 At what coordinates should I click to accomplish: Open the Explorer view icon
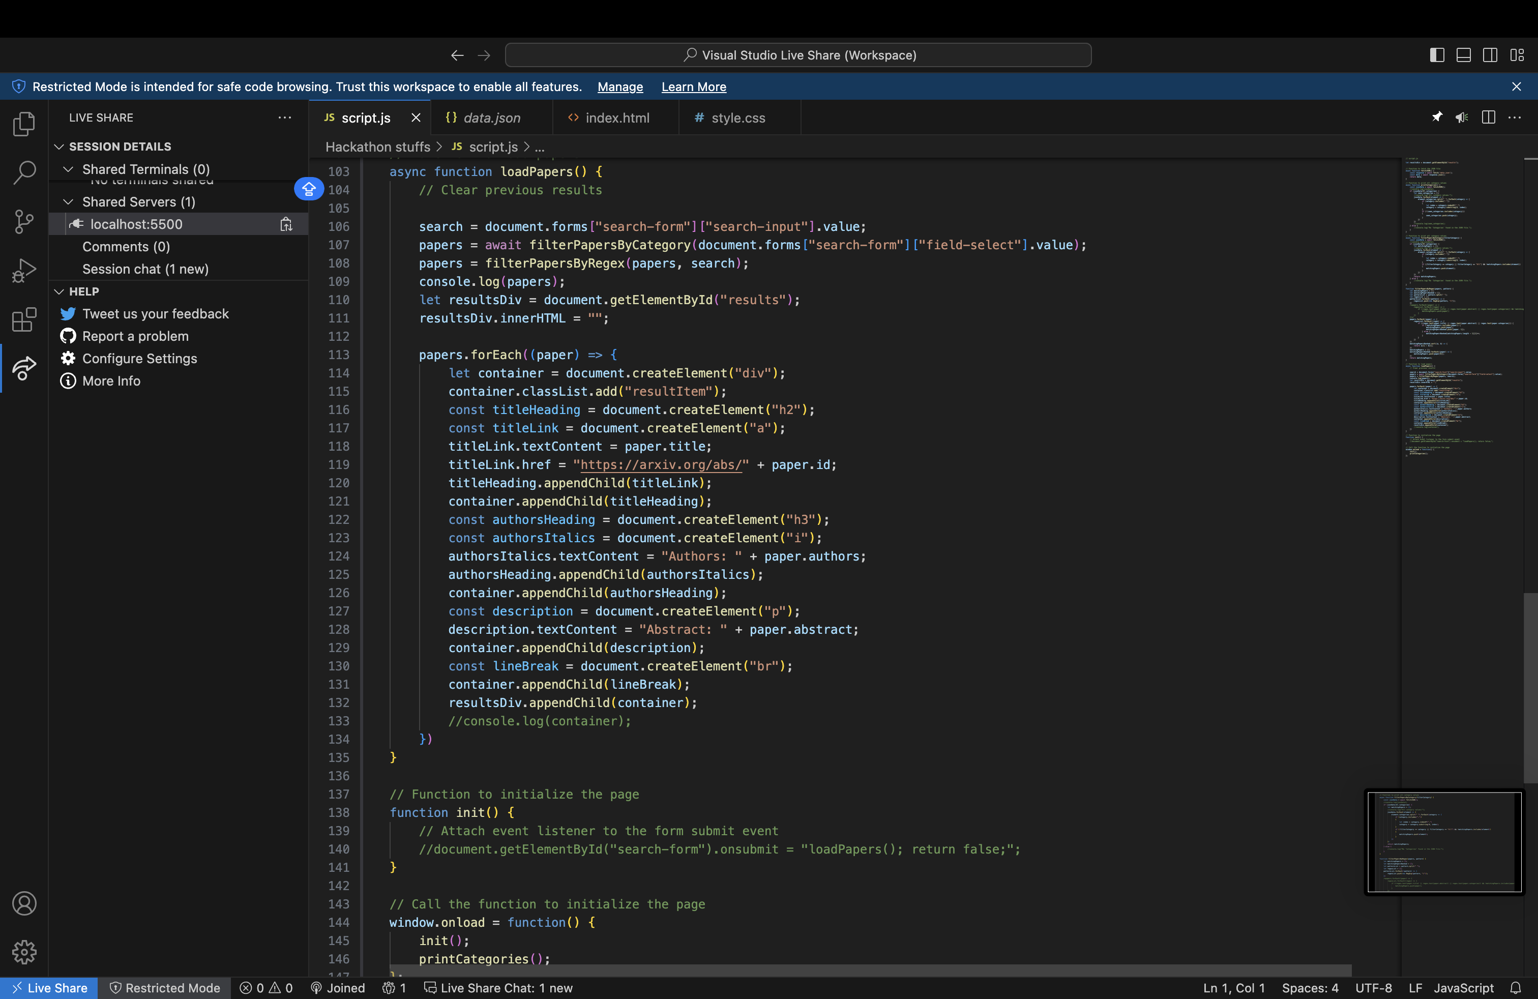coord(24,124)
